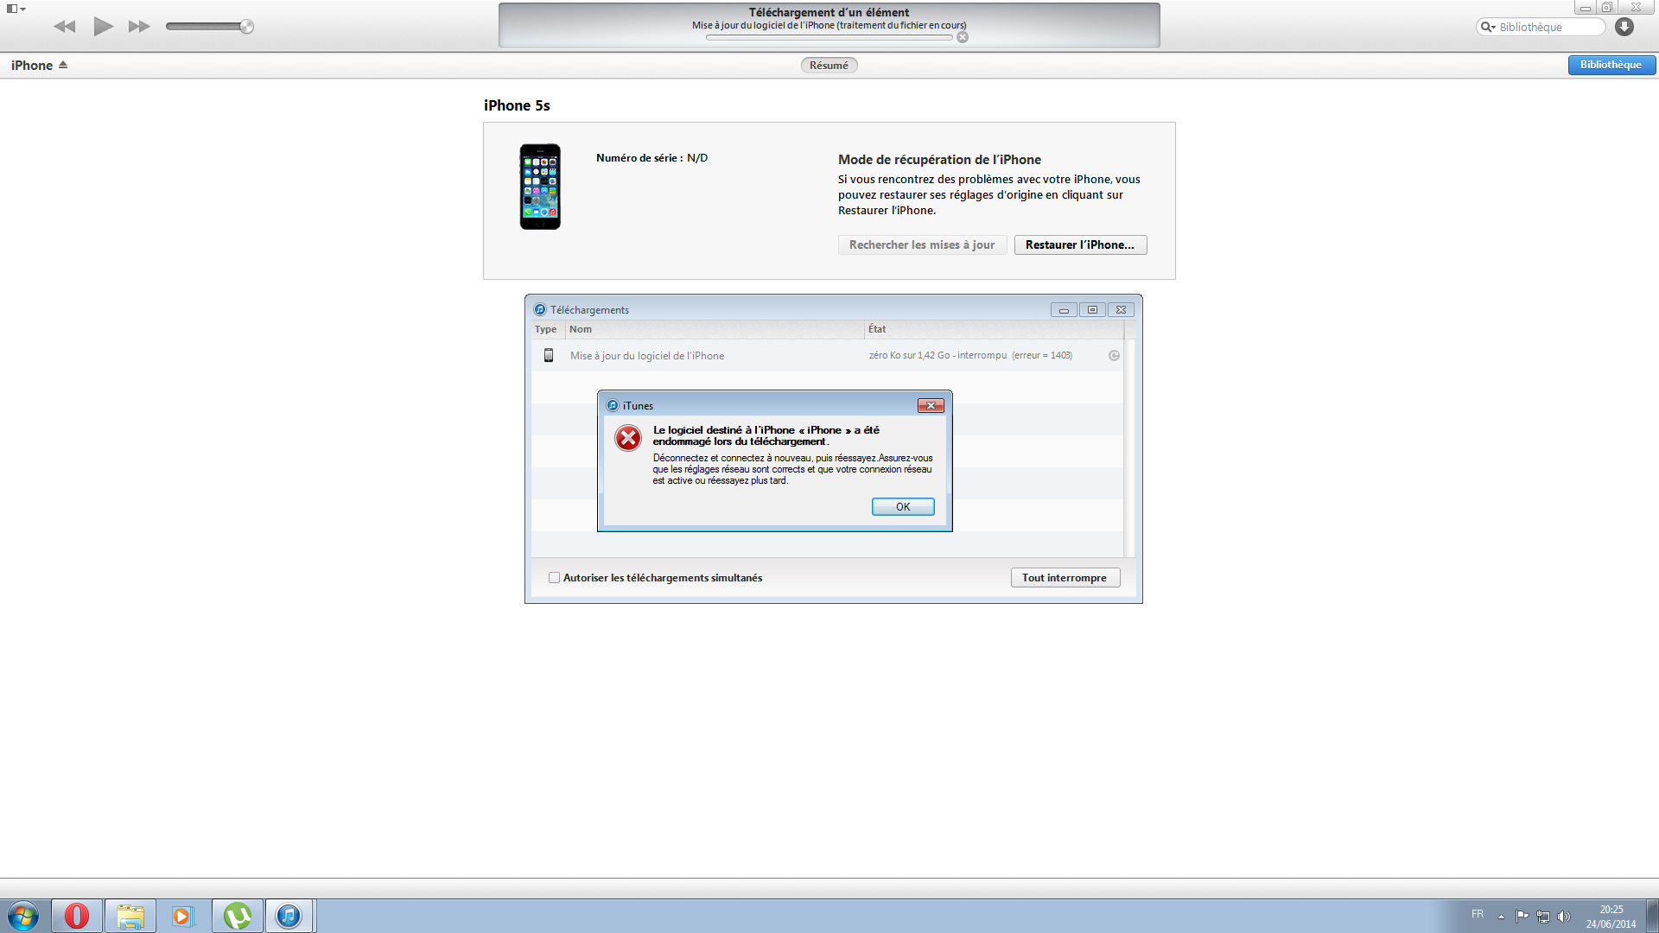1659x933 pixels.
Task: Select Mise à jour du logiciel row
Action: pyautogui.click(x=827, y=356)
